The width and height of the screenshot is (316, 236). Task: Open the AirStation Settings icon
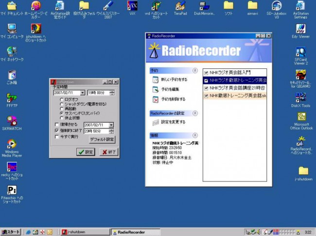click(300, 6)
